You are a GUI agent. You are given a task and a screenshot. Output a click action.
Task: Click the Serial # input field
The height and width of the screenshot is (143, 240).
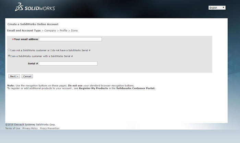pyautogui.click(x=68, y=63)
